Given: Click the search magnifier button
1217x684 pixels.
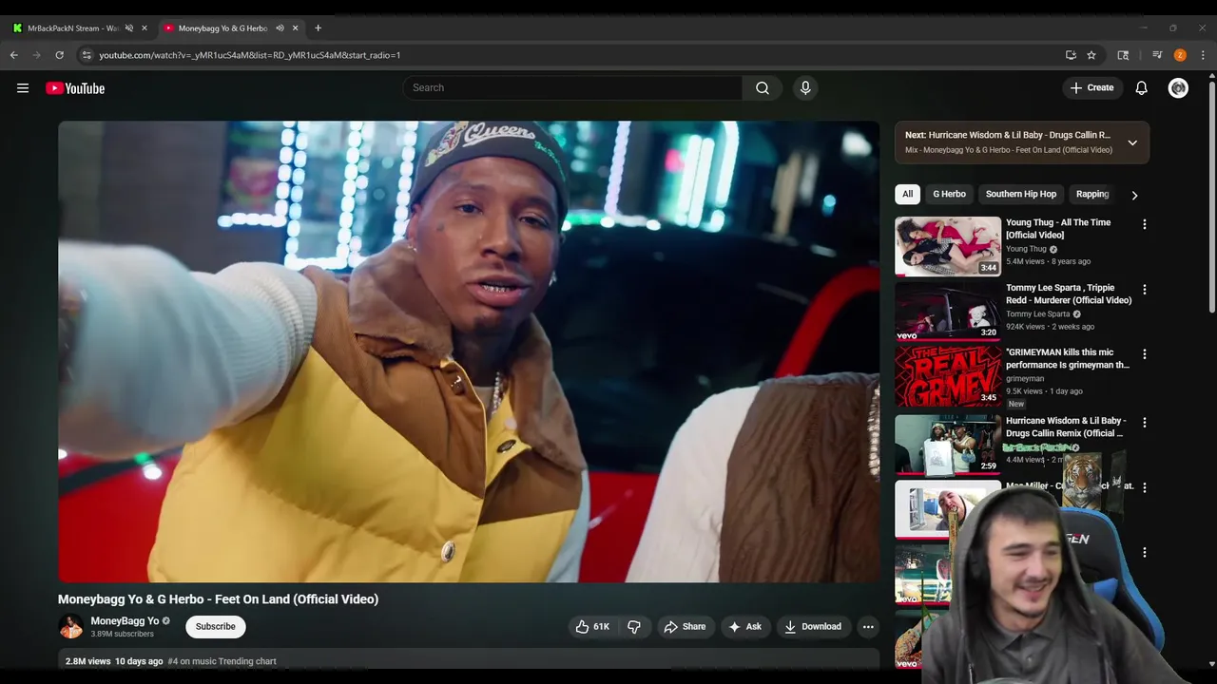Looking at the screenshot, I should click(x=763, y=88).
